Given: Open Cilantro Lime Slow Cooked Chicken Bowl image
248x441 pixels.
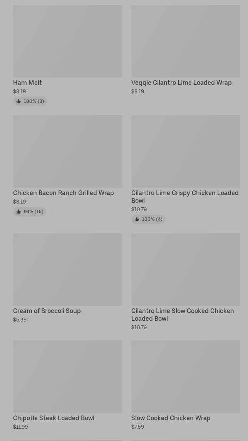Looking at the screenshot, I should click(x=186, y=269).
